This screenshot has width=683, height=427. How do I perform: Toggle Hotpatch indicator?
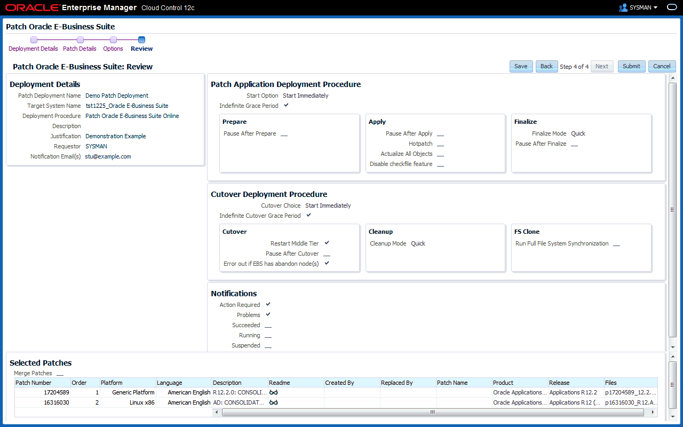(440, 145)
